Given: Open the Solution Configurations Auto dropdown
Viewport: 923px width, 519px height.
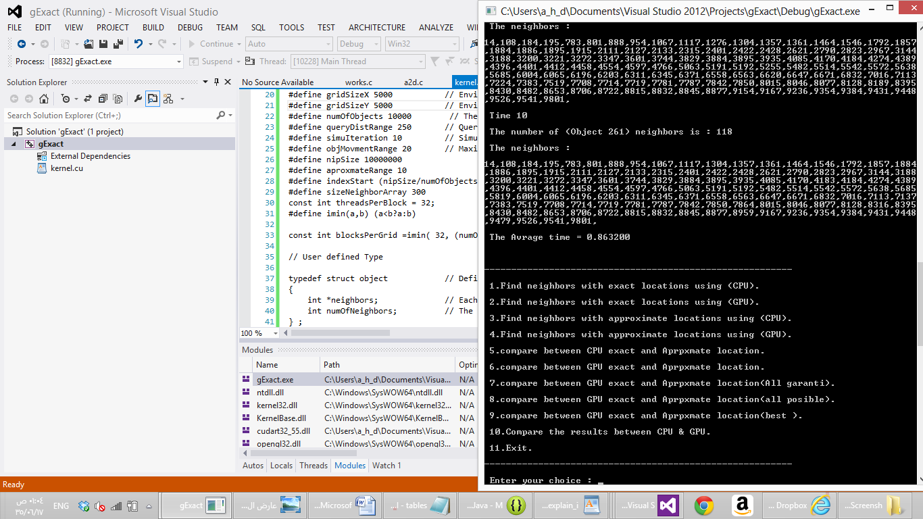Looking at the screenshot, I should [289, 44].
